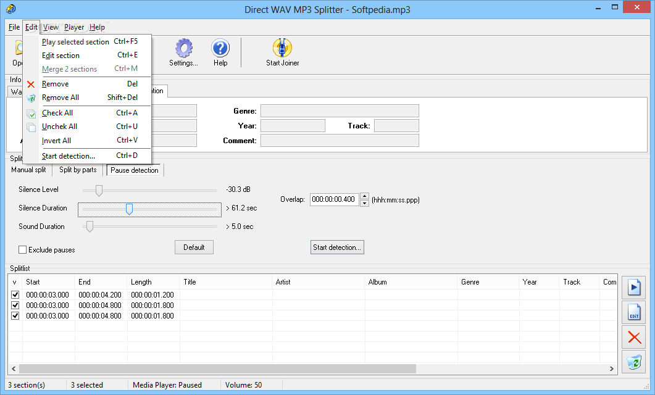
Task: Choose Check All menu entry
Action: [x=87, y=113]
